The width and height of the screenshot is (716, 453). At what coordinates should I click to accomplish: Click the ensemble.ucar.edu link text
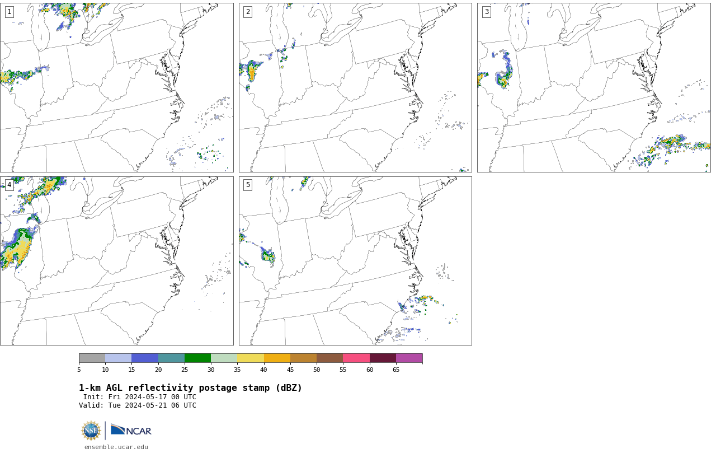point(116,447)
